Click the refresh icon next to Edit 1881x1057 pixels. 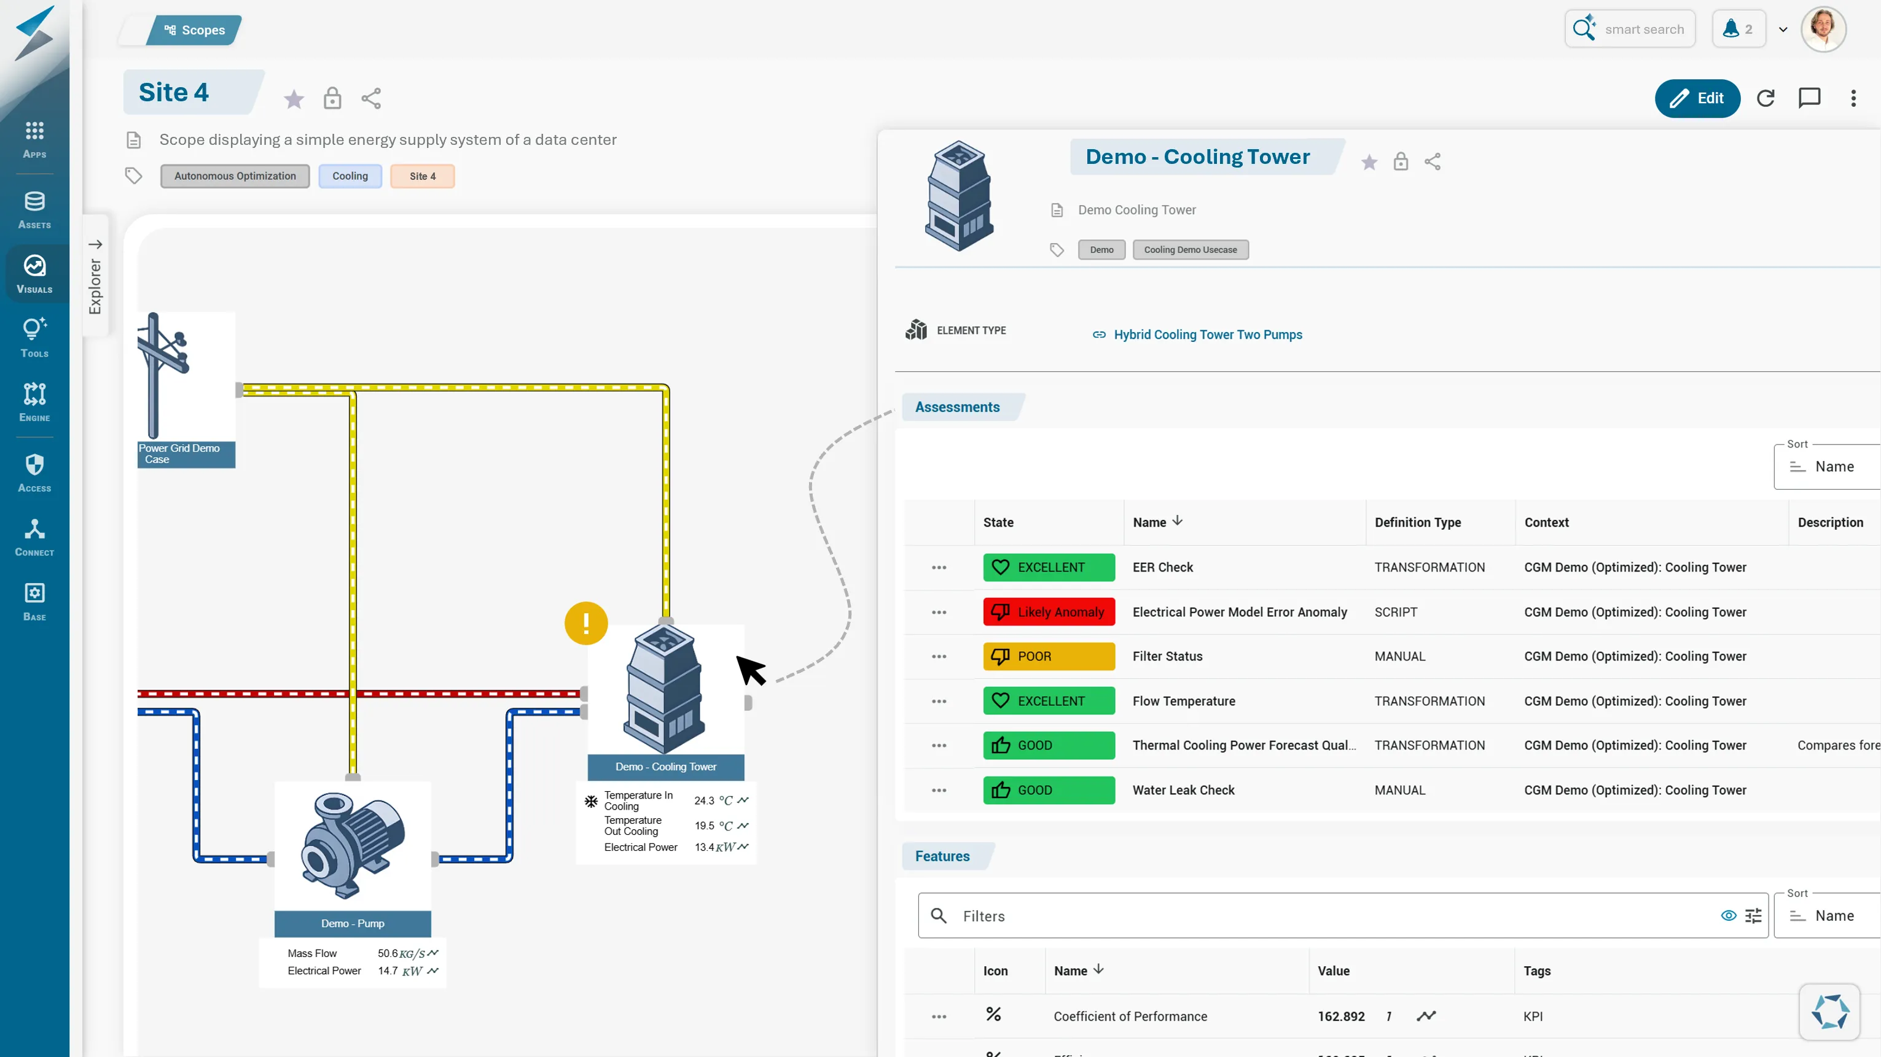1766,98
